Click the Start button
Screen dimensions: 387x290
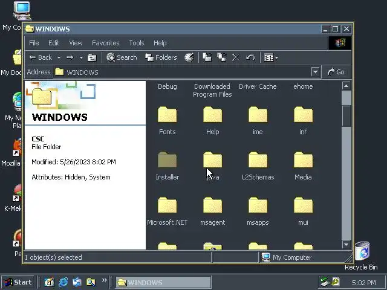(x=18, y=282)
